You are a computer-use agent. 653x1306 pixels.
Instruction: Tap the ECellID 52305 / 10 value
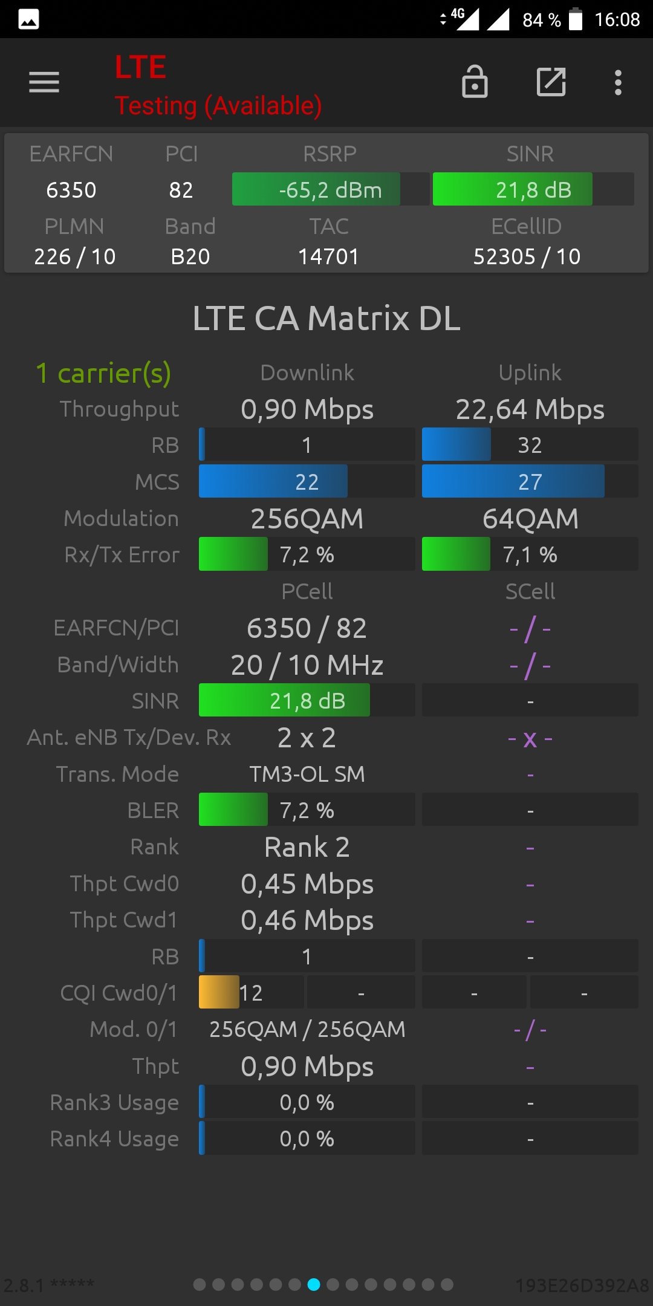coord(527,256)
